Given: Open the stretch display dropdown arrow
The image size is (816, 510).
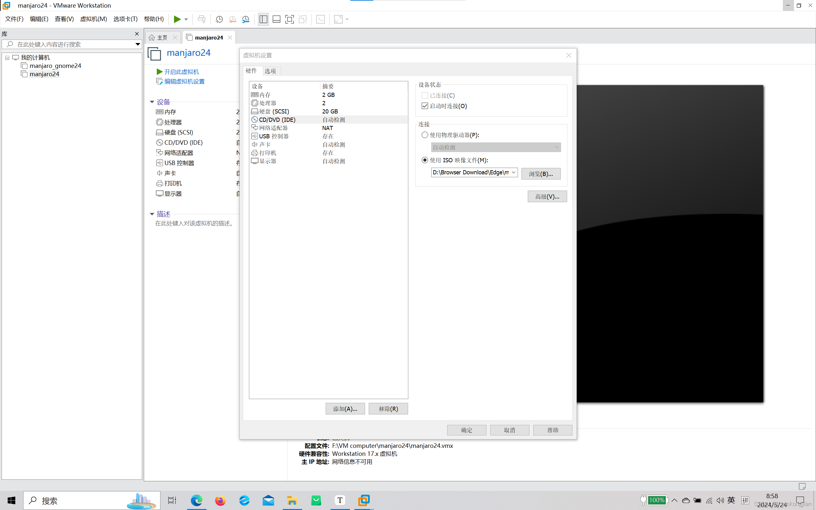Looking at the screenshot, I should (x=347, y=19).
